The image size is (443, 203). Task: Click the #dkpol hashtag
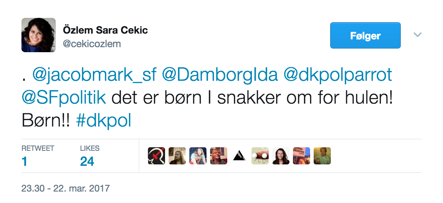pyautogui.click(x=104, y=121)
